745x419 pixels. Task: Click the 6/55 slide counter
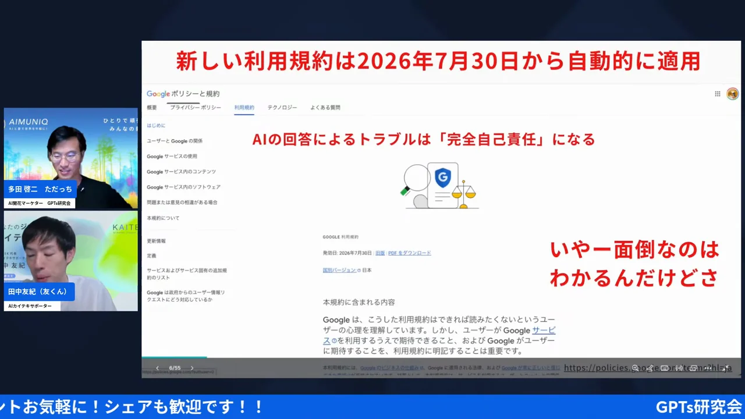pos(175,368)
